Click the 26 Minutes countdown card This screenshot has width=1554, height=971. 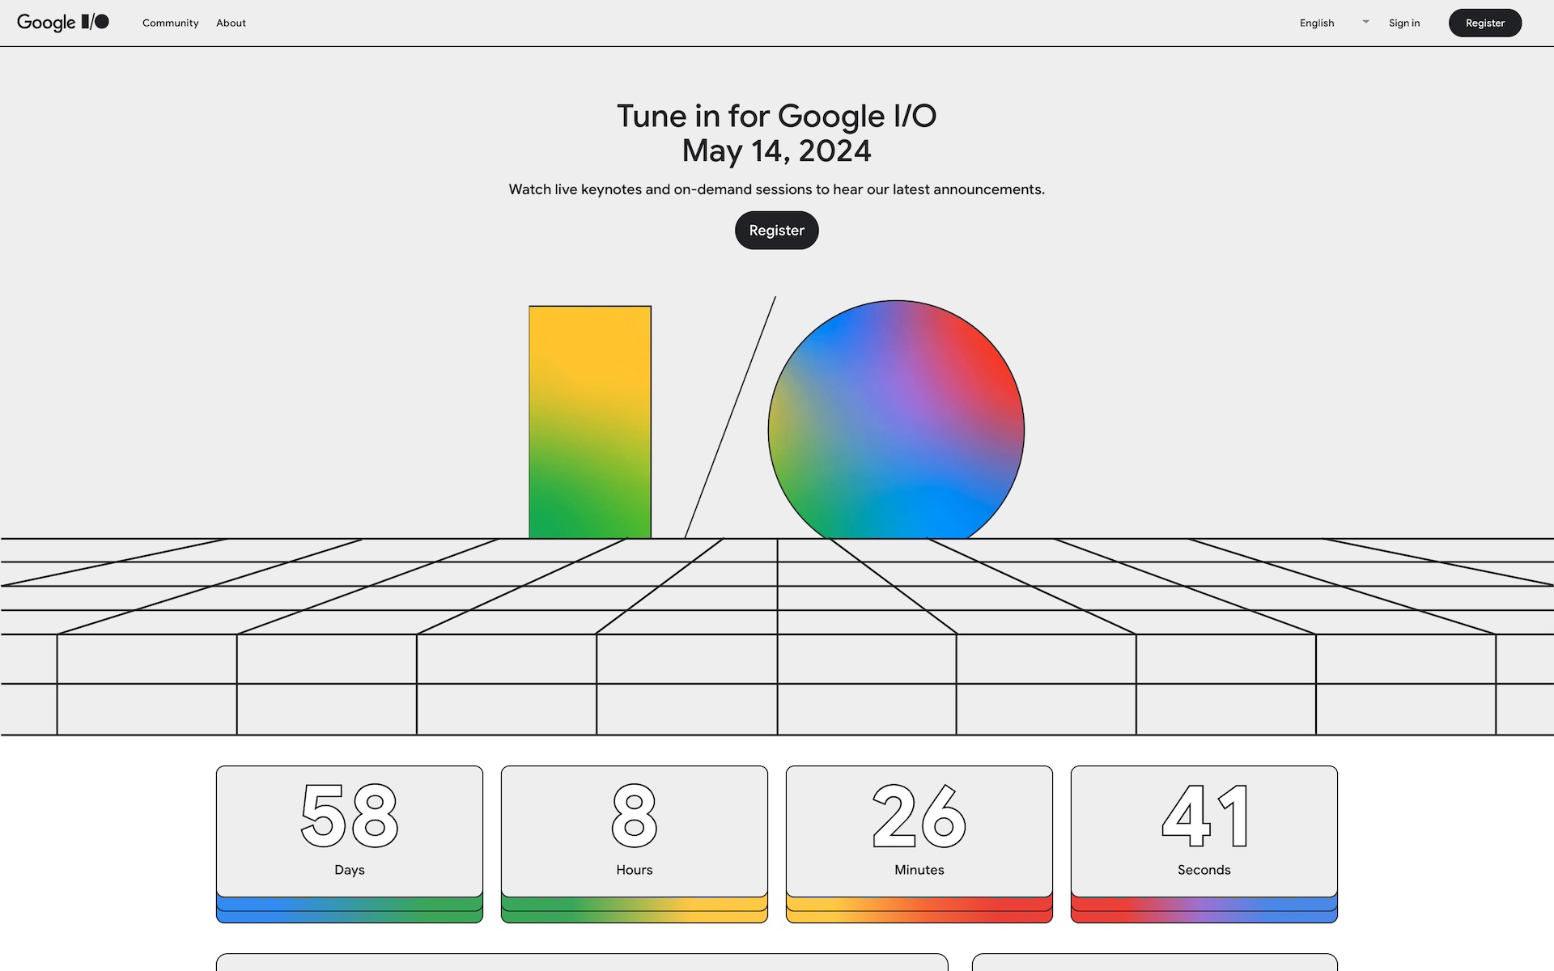click(919, 831)
